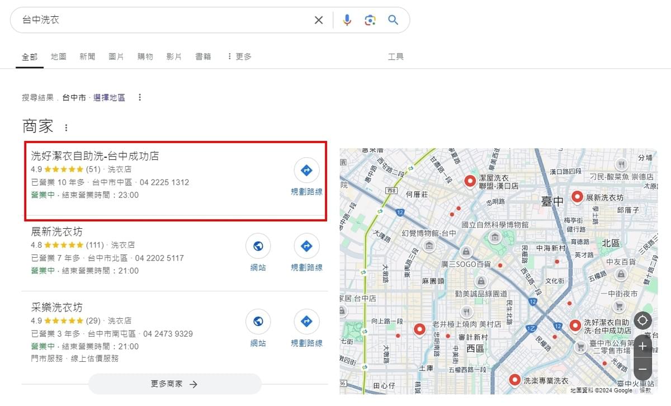The width and height of the screenshot is (671, 406).
Task: Zoom out on the map
Action: coord(642,369)
